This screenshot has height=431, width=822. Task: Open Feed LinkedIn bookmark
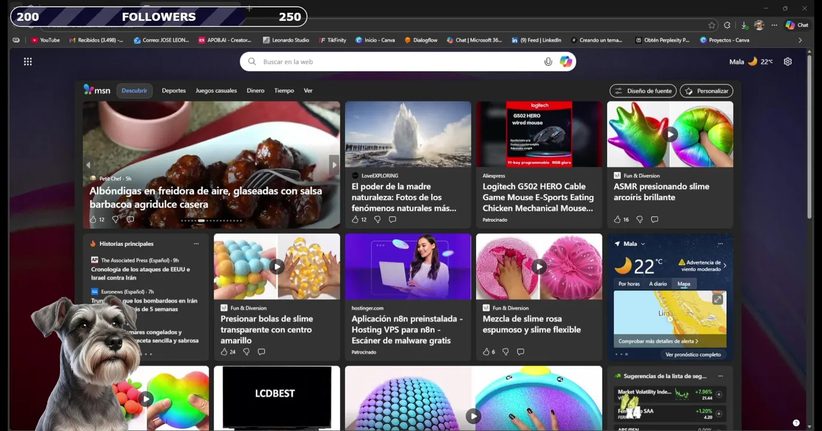(537, 40)
